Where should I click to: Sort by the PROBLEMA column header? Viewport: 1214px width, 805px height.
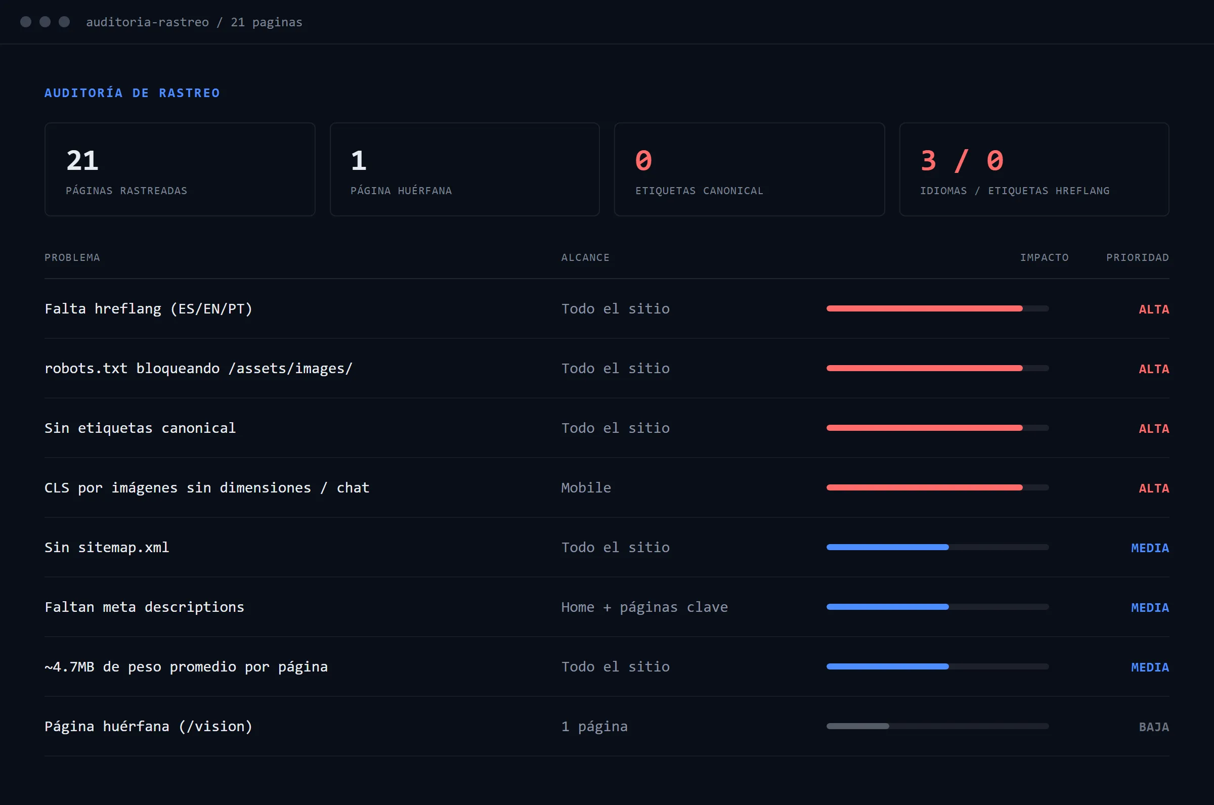pos(72,257)
